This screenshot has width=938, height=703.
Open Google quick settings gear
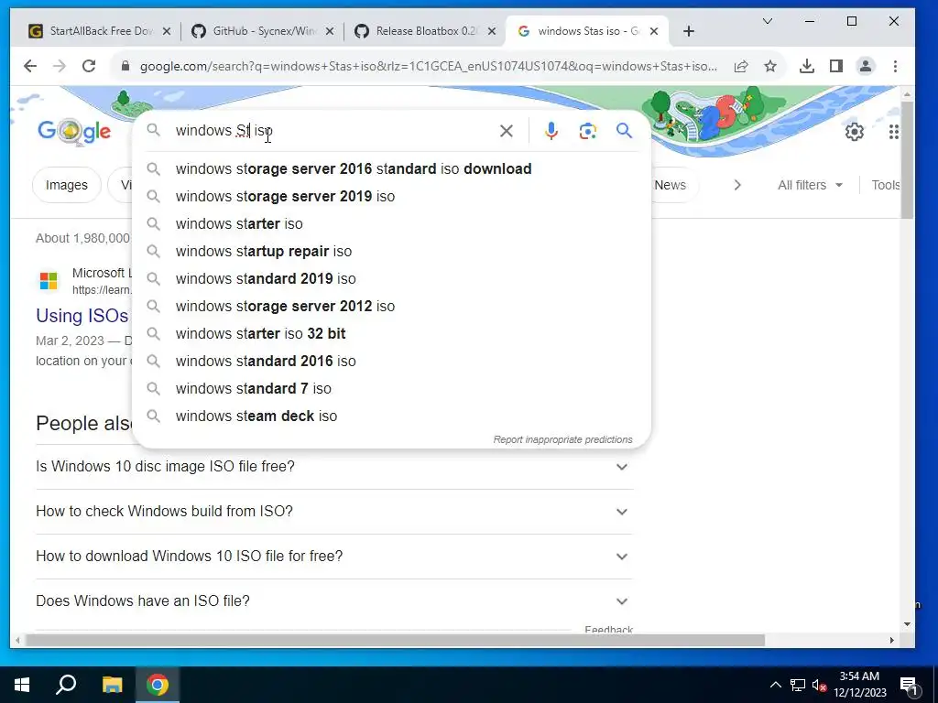(x=855, y=132)
